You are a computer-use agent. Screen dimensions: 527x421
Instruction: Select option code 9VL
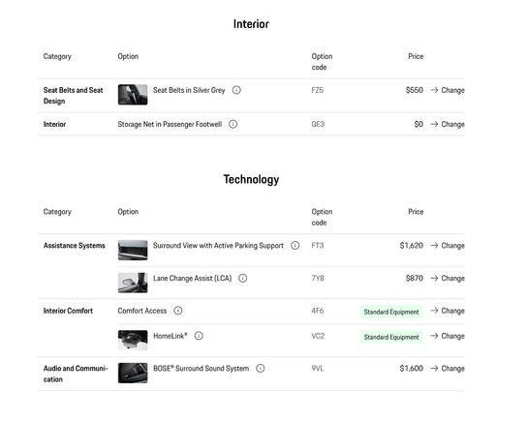318,369
